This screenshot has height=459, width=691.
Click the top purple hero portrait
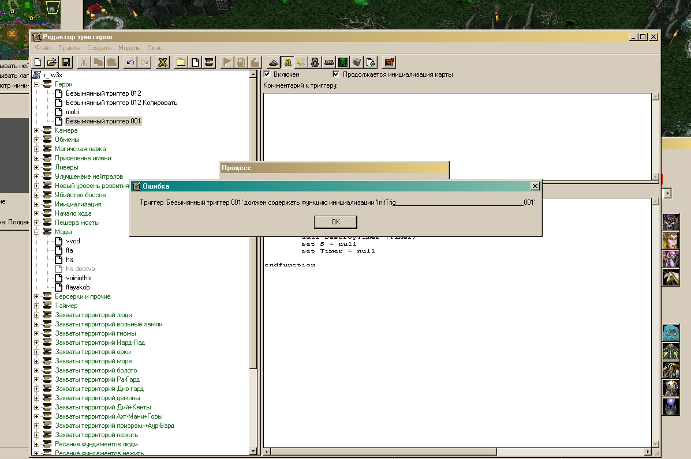coord(671,222)
